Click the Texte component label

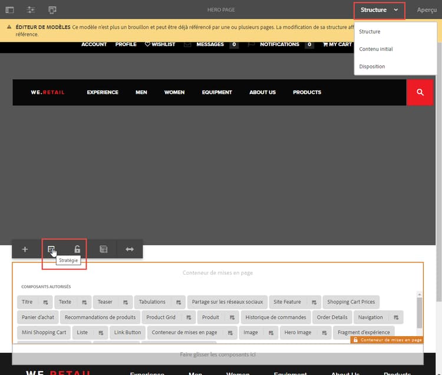(65, 302)
